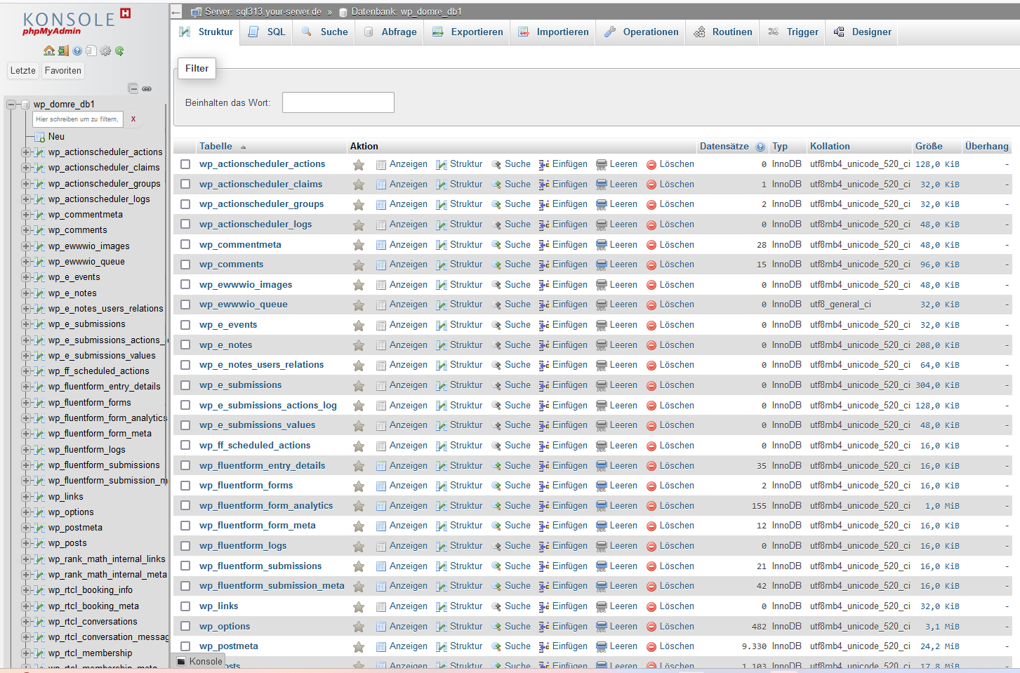This screenshot has width=1020, height=673.
Task: Click the Favoriten button
Action: tap(62, 70)
